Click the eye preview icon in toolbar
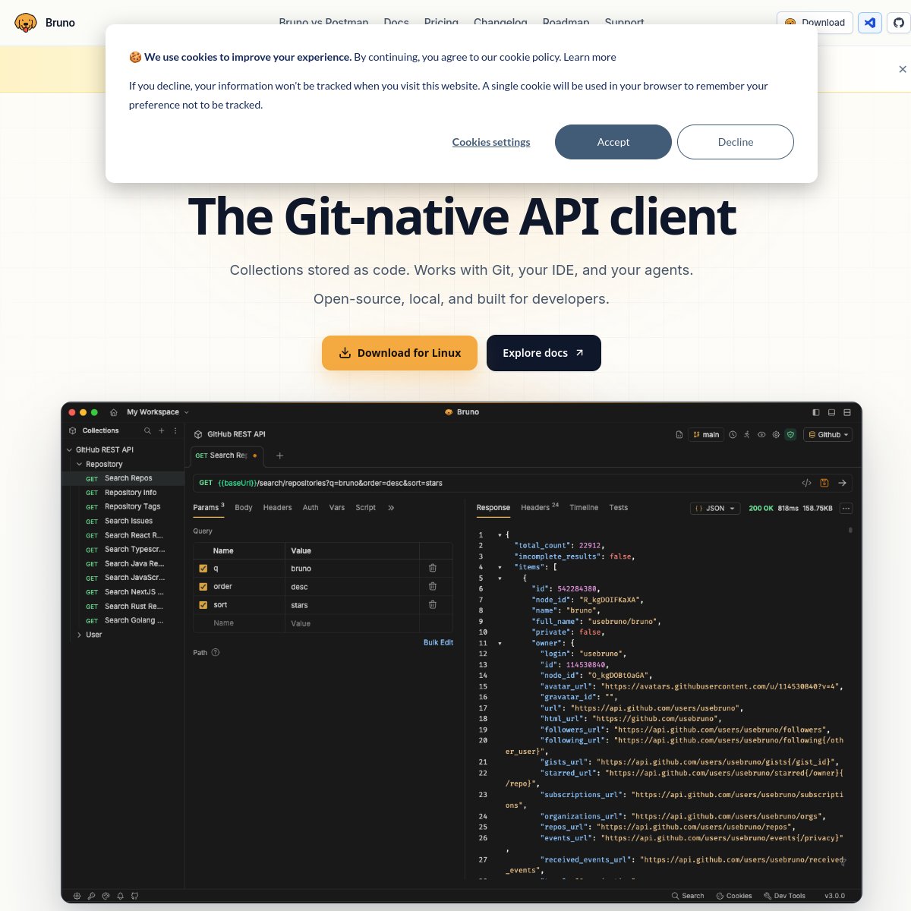Image resolution: width=911 pixels, height=911 pixels. (761, 435)
